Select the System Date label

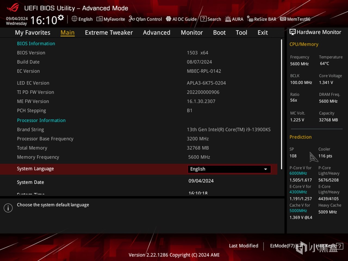click(30, 182)
